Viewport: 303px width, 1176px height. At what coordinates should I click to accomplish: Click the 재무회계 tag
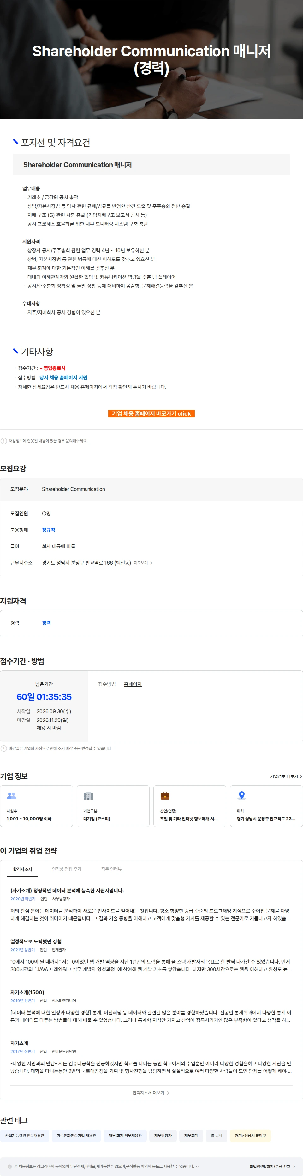pos(191,1135)
